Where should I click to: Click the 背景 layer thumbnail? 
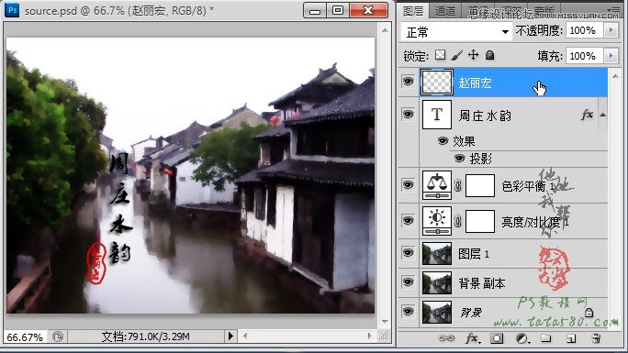pos(437,313)
